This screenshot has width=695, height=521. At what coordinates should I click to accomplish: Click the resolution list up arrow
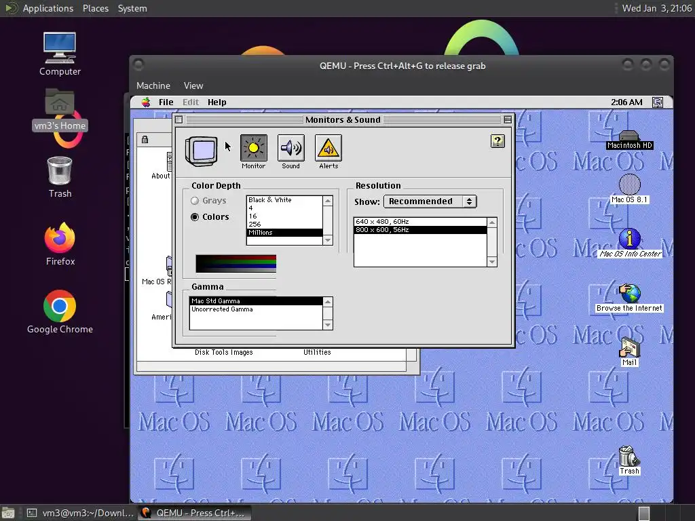(x=492, y=222)
